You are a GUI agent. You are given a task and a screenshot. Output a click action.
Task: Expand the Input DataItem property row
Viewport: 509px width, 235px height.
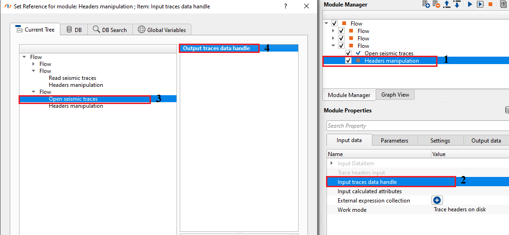[331, 163]
